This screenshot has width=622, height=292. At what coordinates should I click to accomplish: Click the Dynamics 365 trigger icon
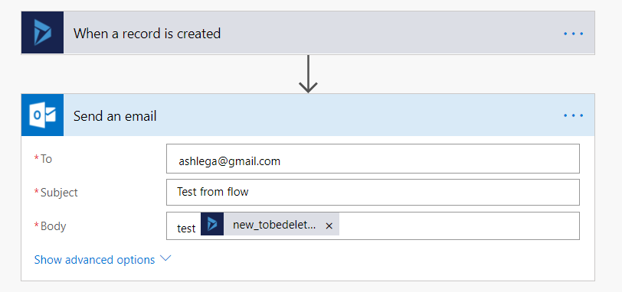tap(42, 33)
